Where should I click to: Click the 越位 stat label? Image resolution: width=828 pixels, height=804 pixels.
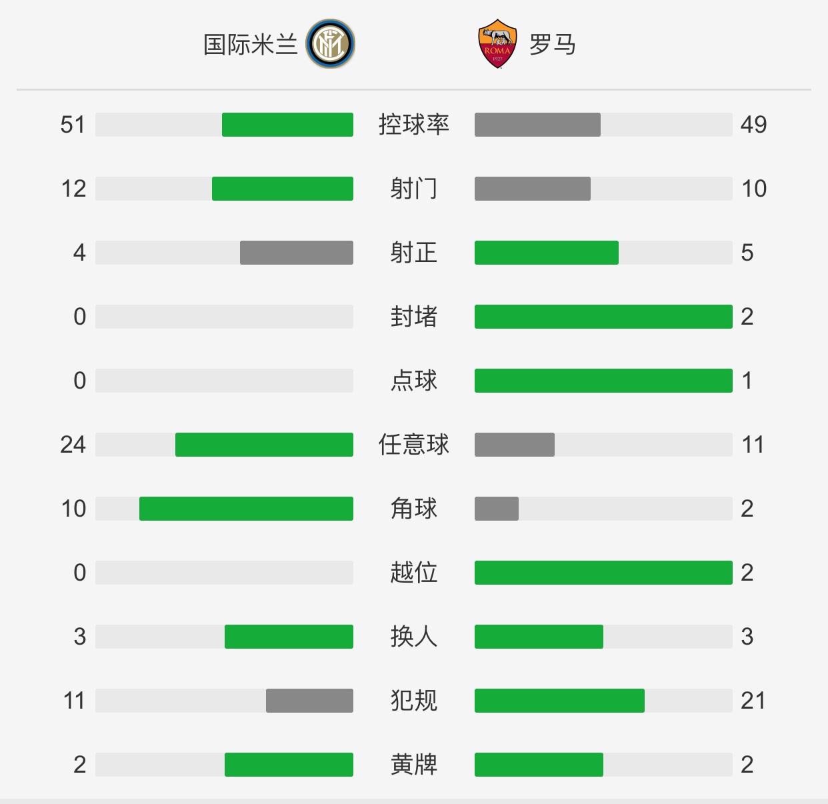tap(414, 573)
